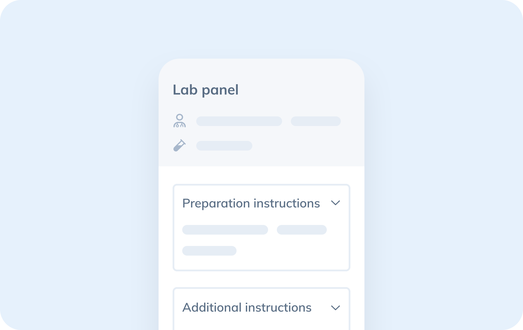Click the test tube icon
The height and width of the screenshot is (330, 523).
179,145
